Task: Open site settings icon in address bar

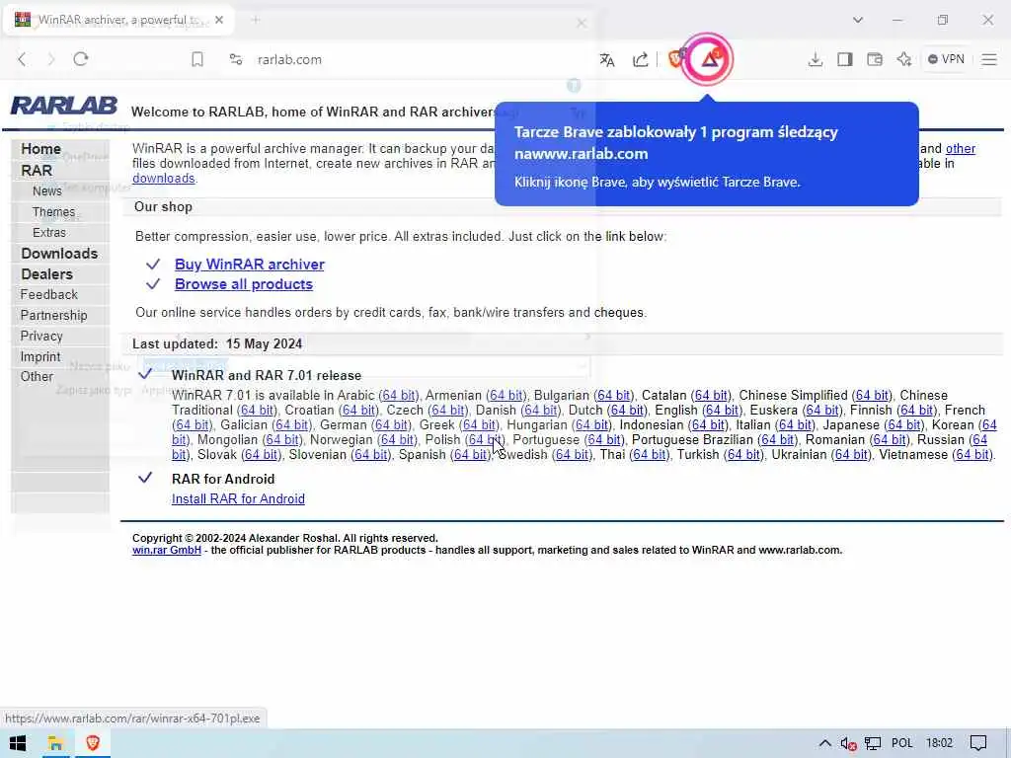Action: [236, 59]
